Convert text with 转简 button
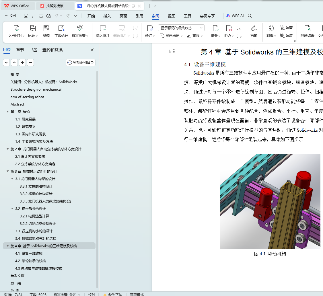323x296 pixels. (x=286, y=36)
